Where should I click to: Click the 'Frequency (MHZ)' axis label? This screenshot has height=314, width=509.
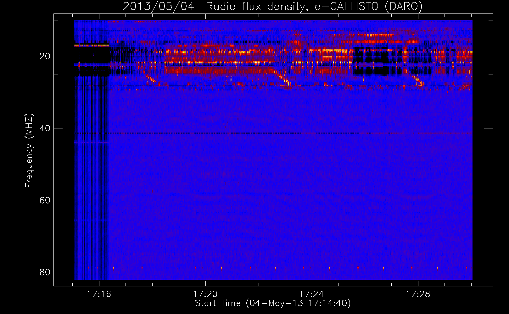pyautogui.click(x=29, y=151)
